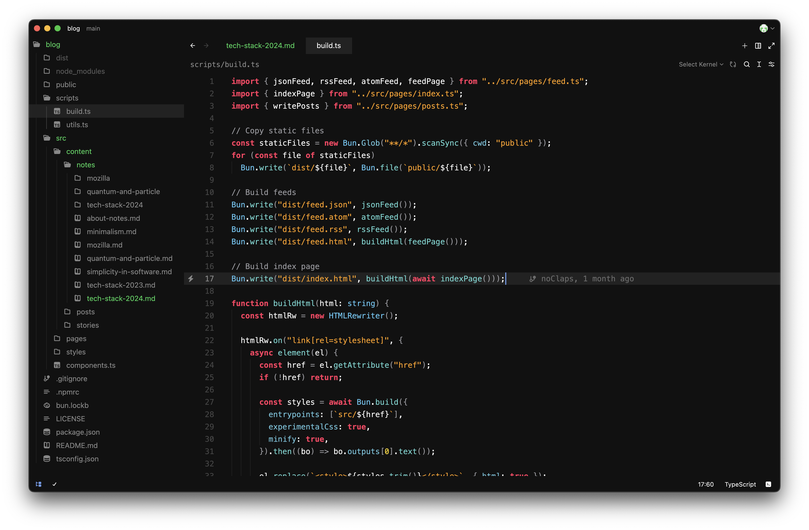Open the avatar menu chevron
The height and width of the screenshot is (530, 809).
pos(773,29)
